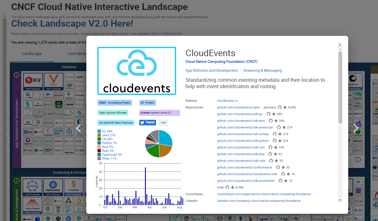Click the Java 21% brown legend swatch

coord(99,135)
